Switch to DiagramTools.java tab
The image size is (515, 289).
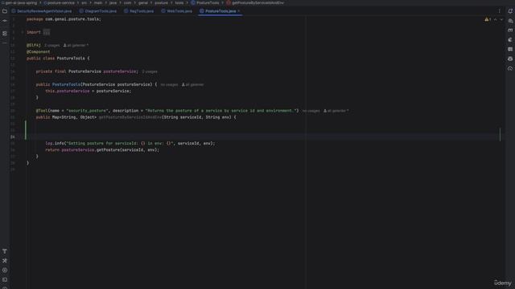tap(98, 11)
